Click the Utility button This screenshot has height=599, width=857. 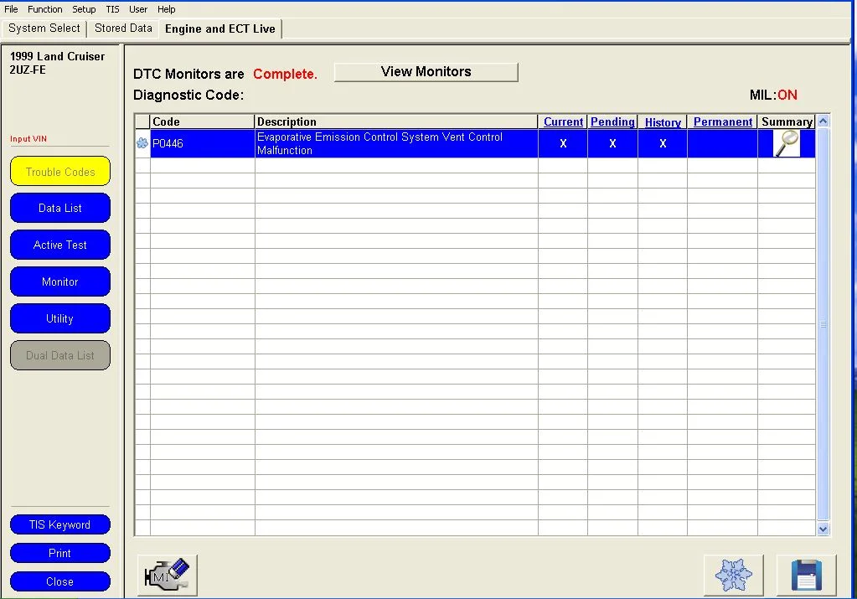click(60, 318)
